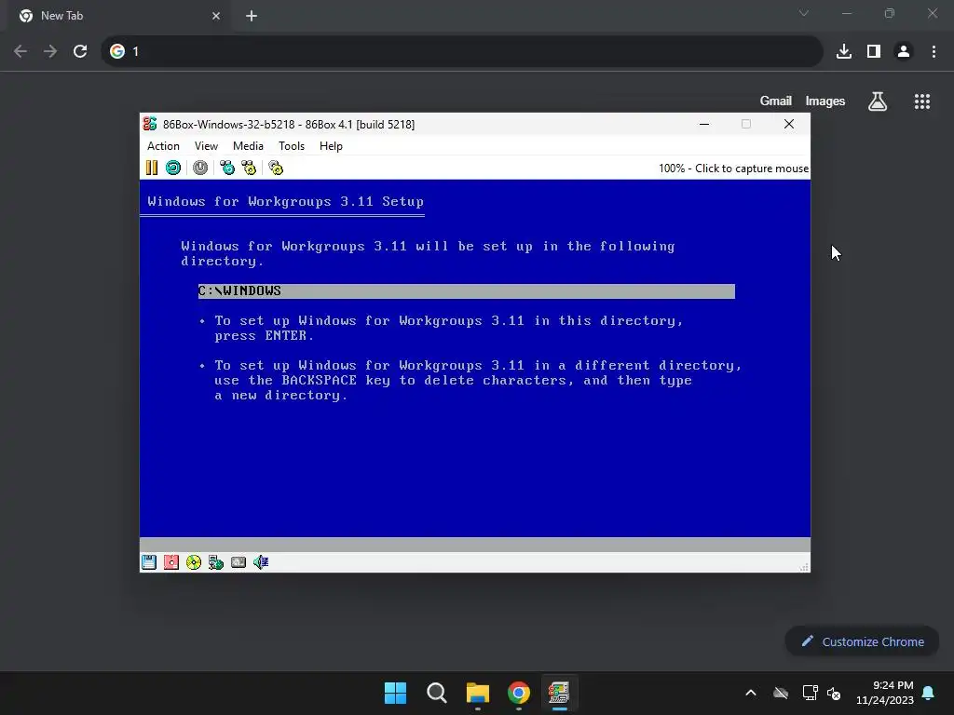Open Chrome three-dot menu
The image size is (954, 715).
click(934, 51)
